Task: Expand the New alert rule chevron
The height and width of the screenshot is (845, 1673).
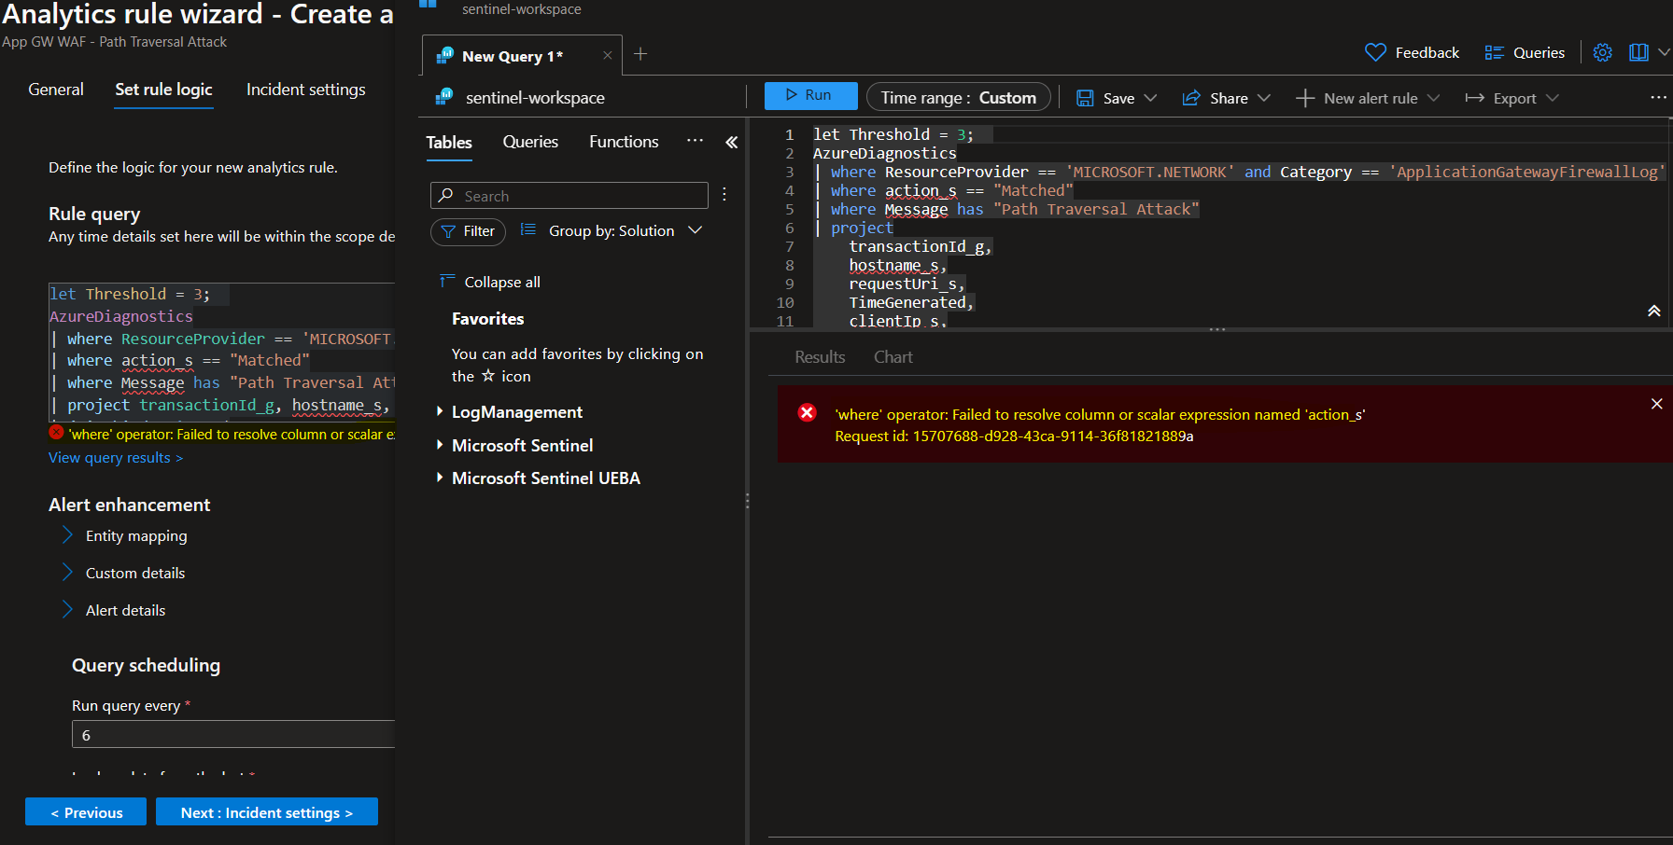Action: click(x=1434, y=98)
